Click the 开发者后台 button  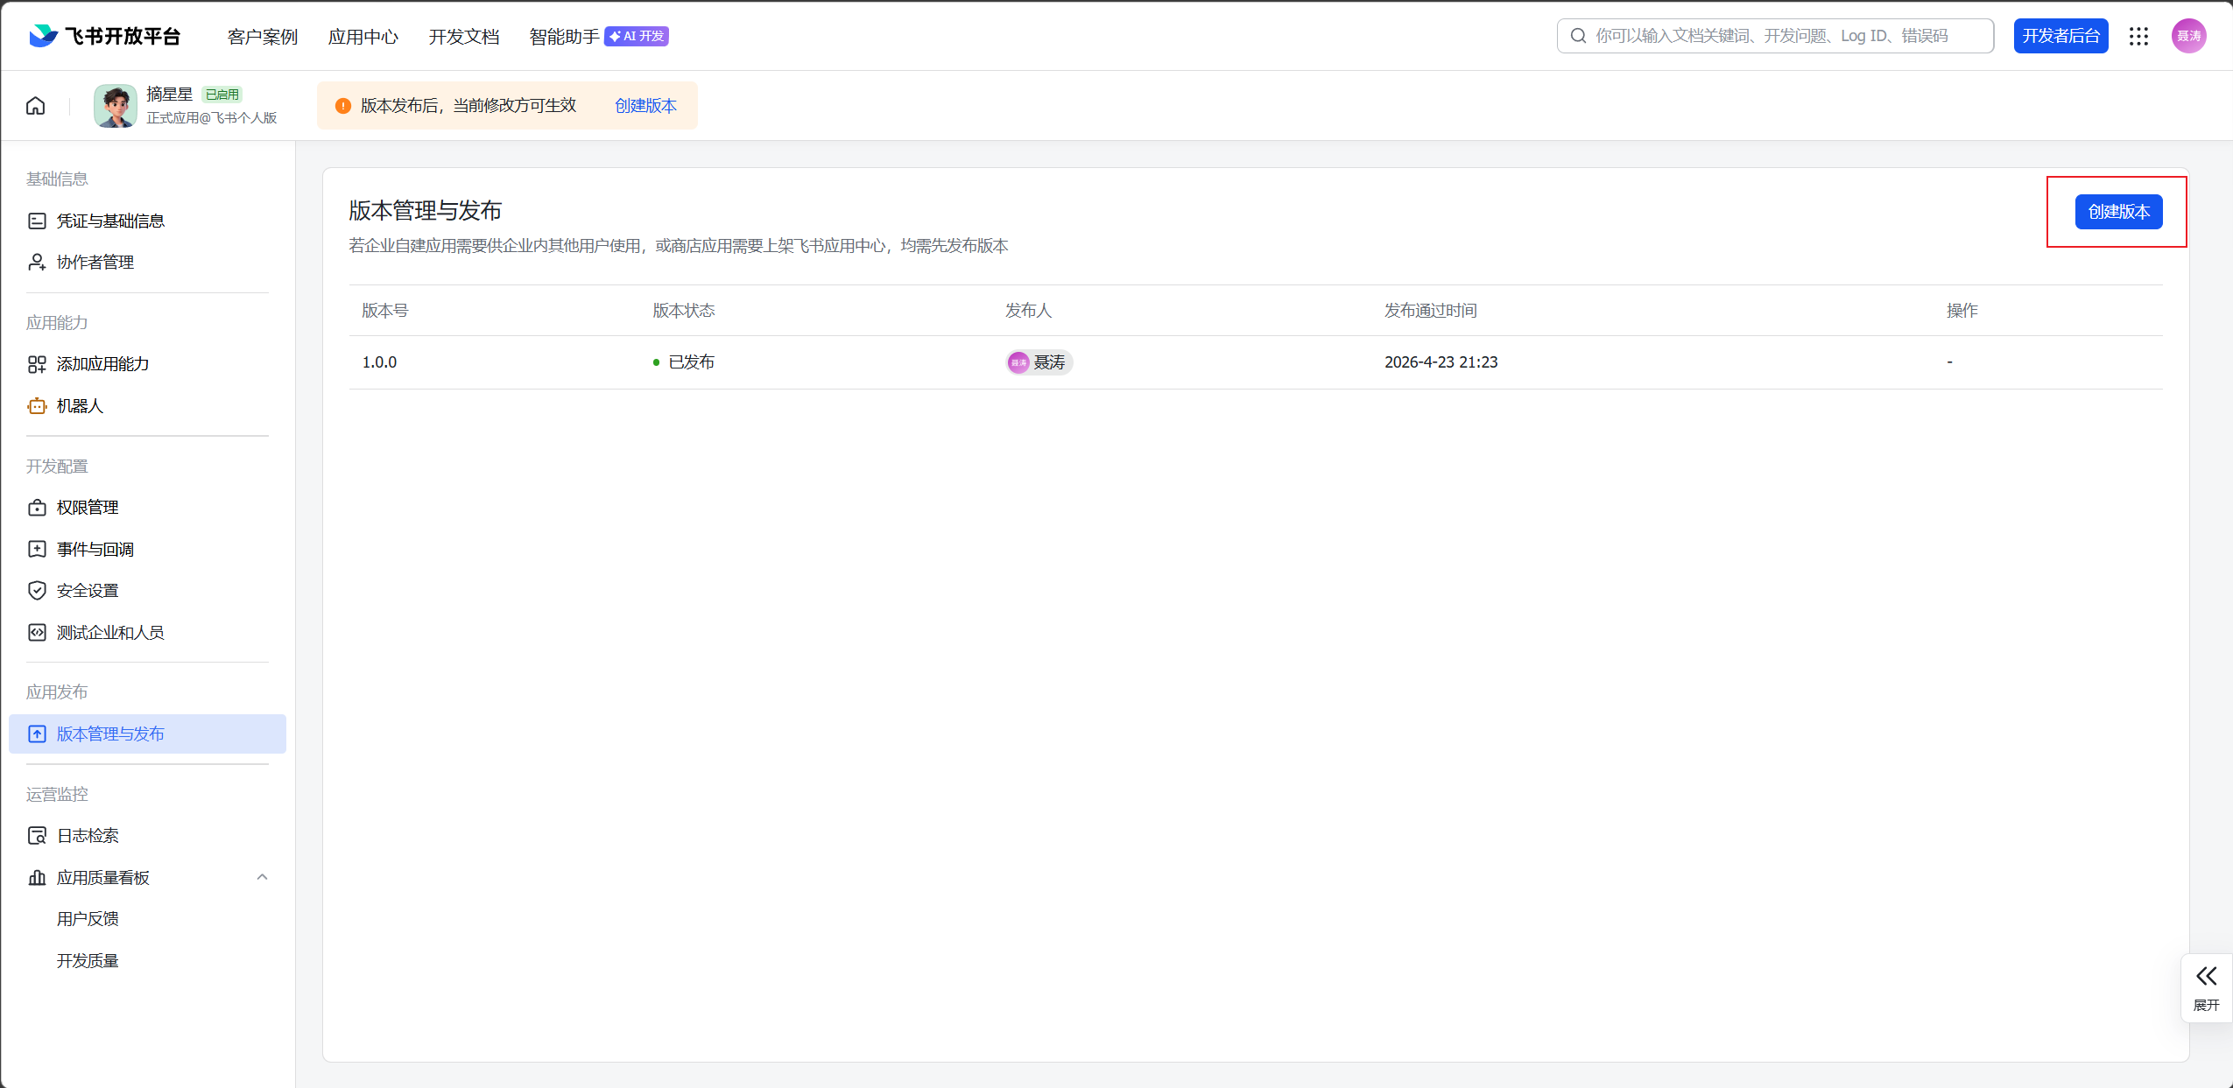(x=2060, y=36)
